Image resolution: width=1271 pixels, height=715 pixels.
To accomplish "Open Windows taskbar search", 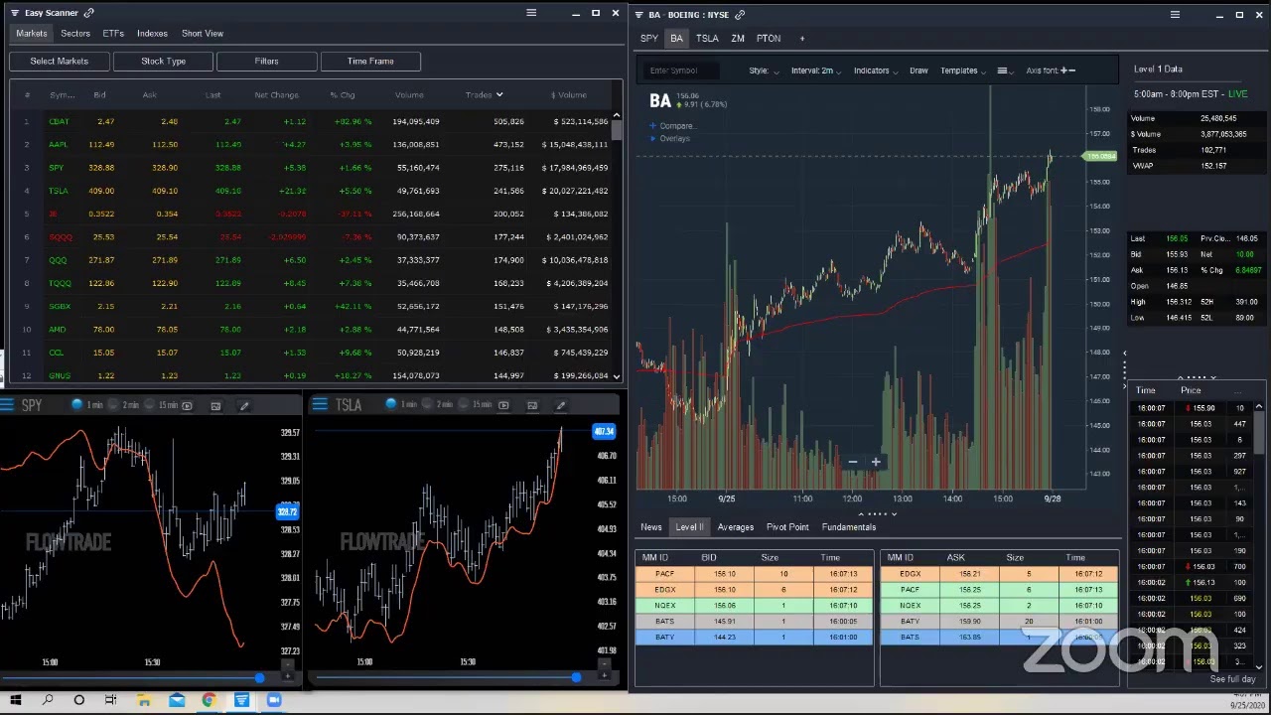I will click(x=47, y=701).
